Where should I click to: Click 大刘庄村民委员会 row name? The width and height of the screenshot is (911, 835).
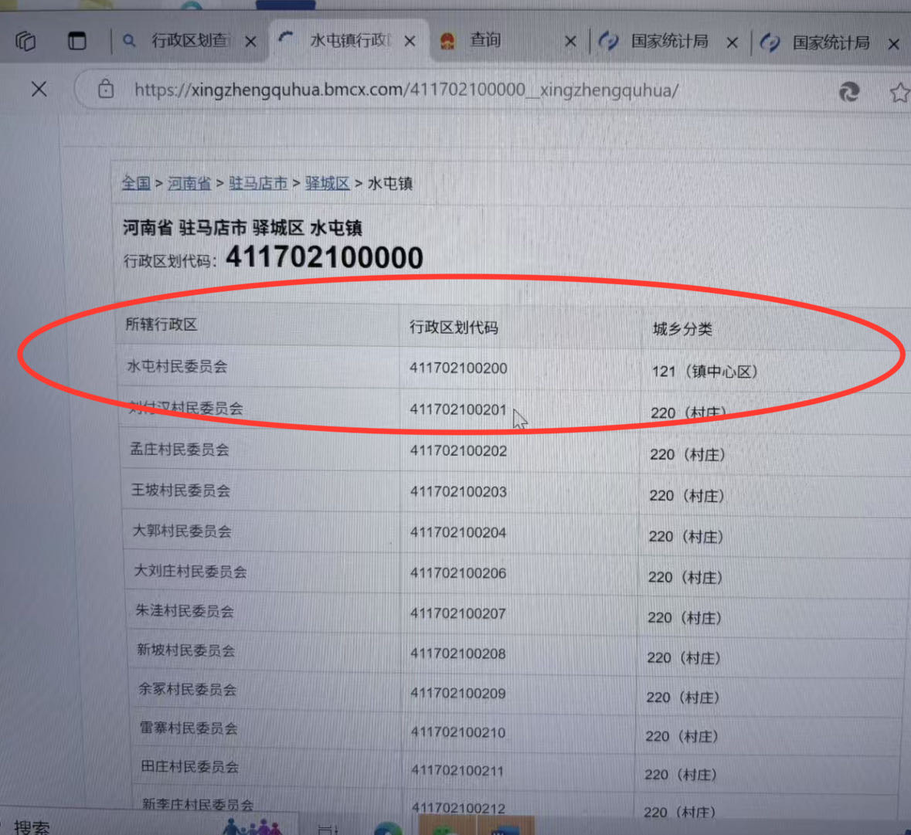pyautogui.click(x=191, y=572)
